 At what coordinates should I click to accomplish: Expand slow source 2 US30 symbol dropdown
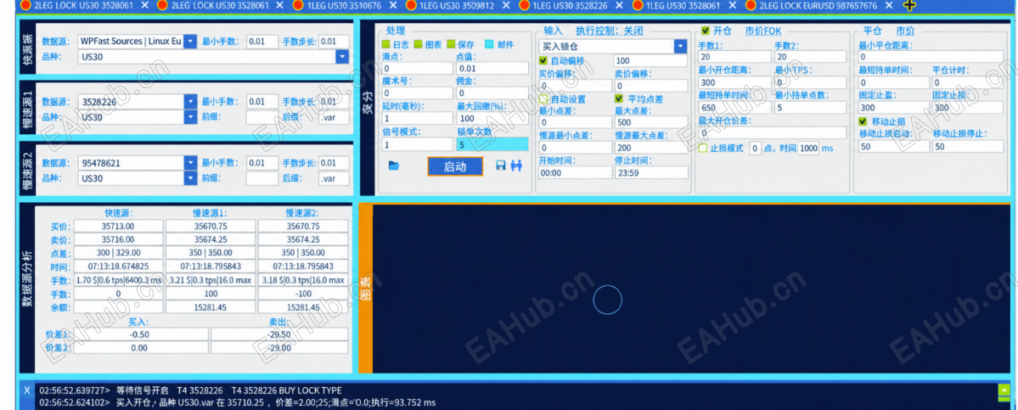(190, 178)
